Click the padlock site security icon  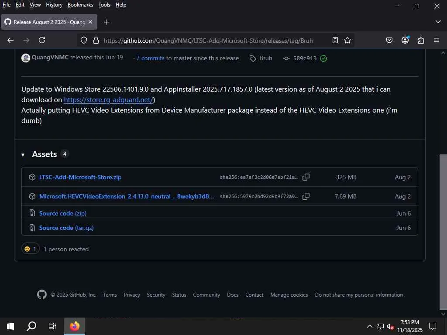[96, 40]
